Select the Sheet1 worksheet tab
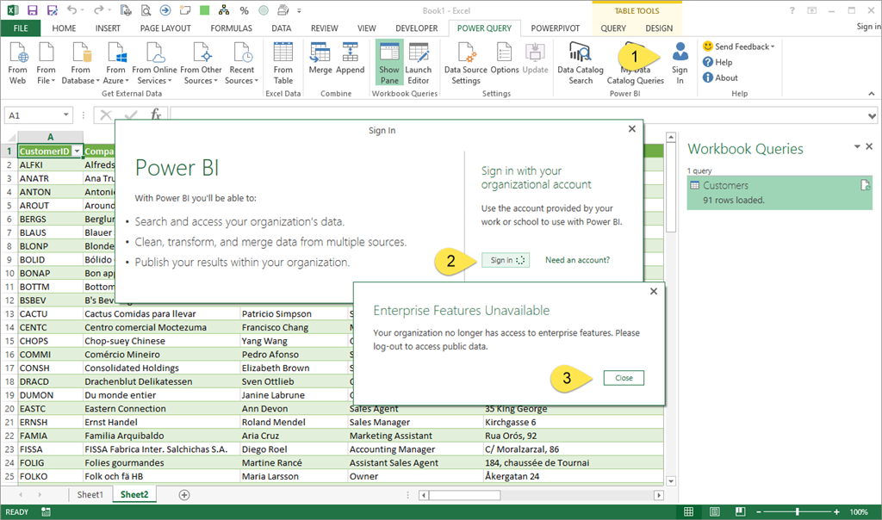Image resolution: width=882 pixels, height=520 pixels. point(90,495)
